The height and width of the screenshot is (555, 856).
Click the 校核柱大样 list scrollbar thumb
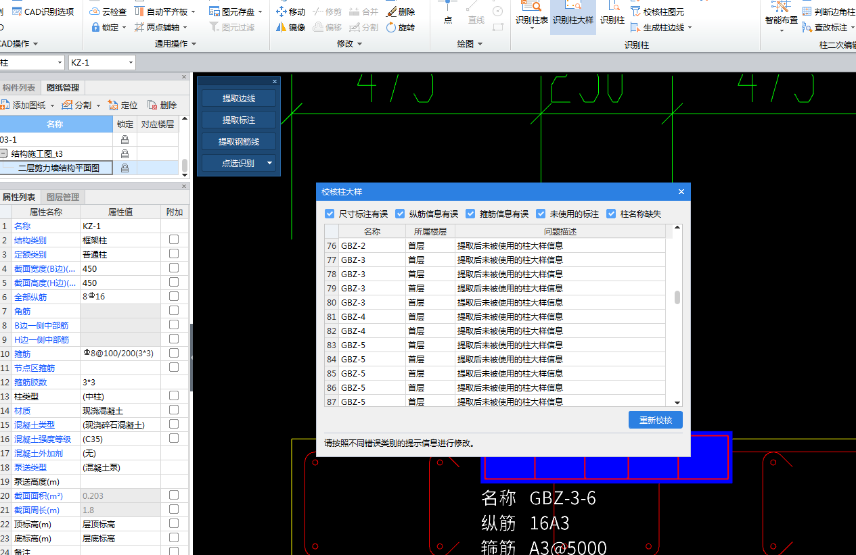tap(677, 297)
